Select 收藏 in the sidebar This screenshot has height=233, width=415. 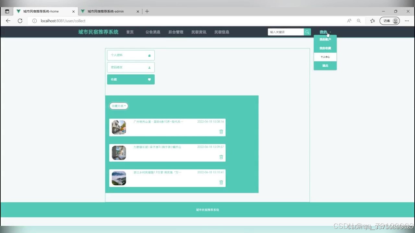coord(131,79)
